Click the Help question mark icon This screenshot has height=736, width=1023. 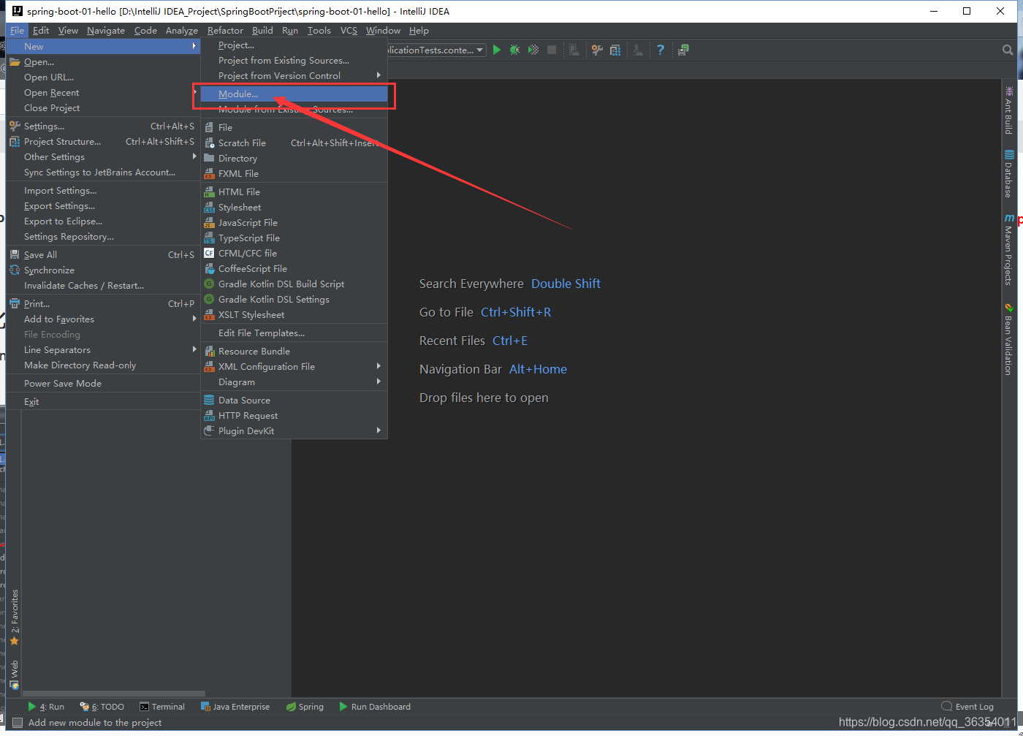661,50
